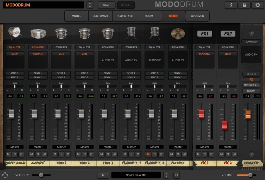This screenshot has width=265, height=180.
Task: Open the MODODRUM preset name list
Action: point(43,5)
